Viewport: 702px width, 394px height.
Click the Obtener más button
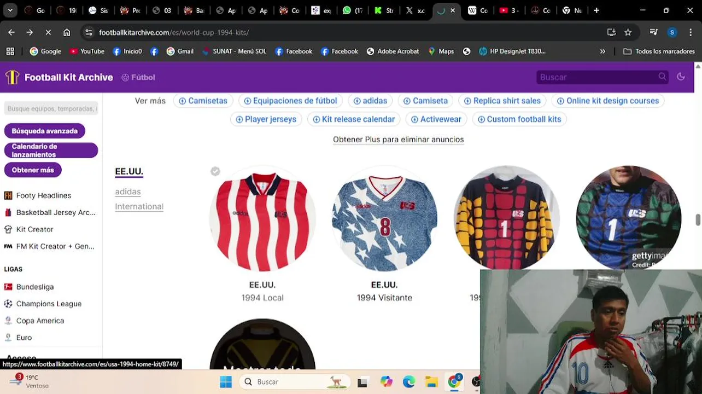pyautogui.click(x=33, y=170)
